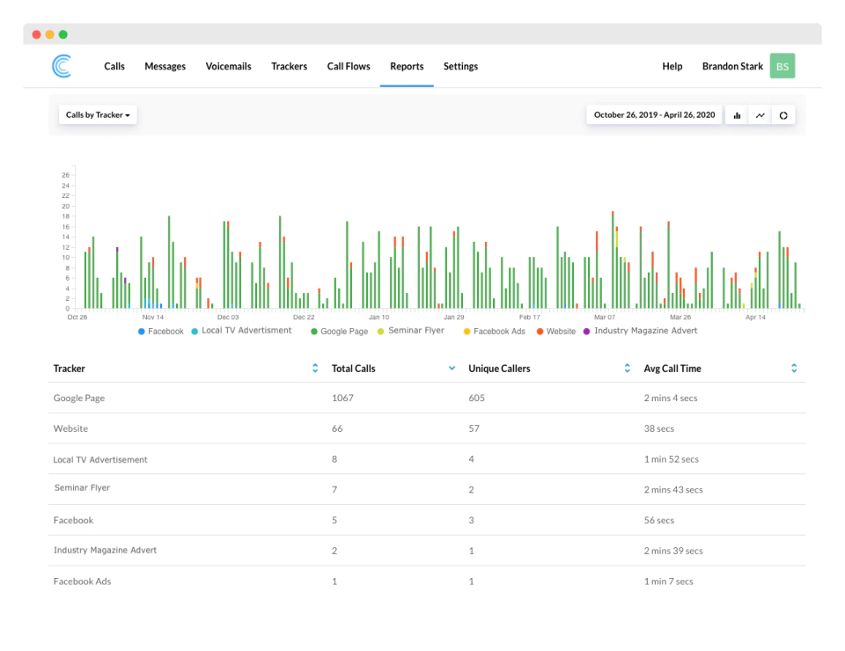Open the date range picker
The width and height of the screenshot is (845, 651).
point(654,114)
